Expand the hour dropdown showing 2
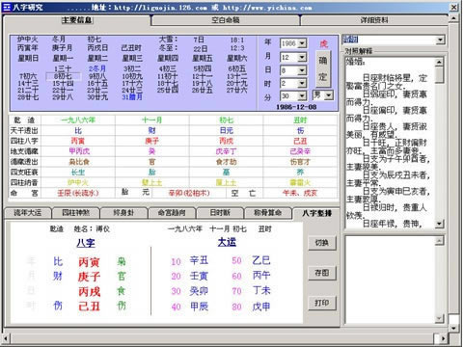 click(x=302, y=83)
